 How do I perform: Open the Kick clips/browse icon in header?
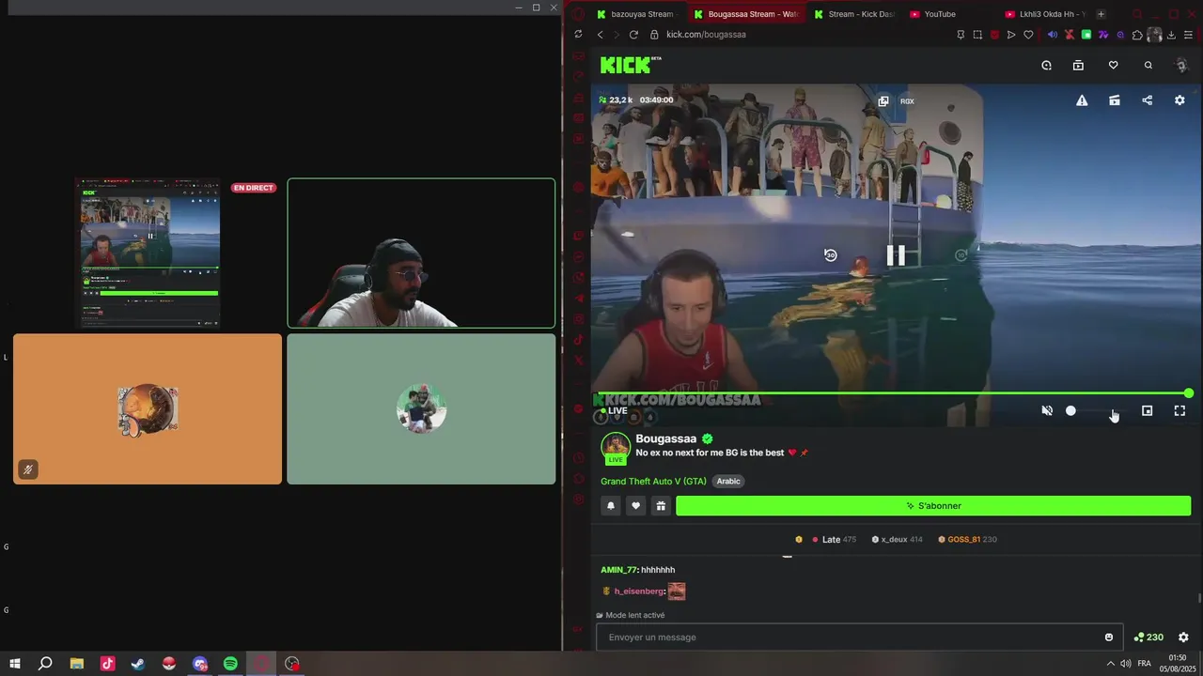tap(1078, 66)
